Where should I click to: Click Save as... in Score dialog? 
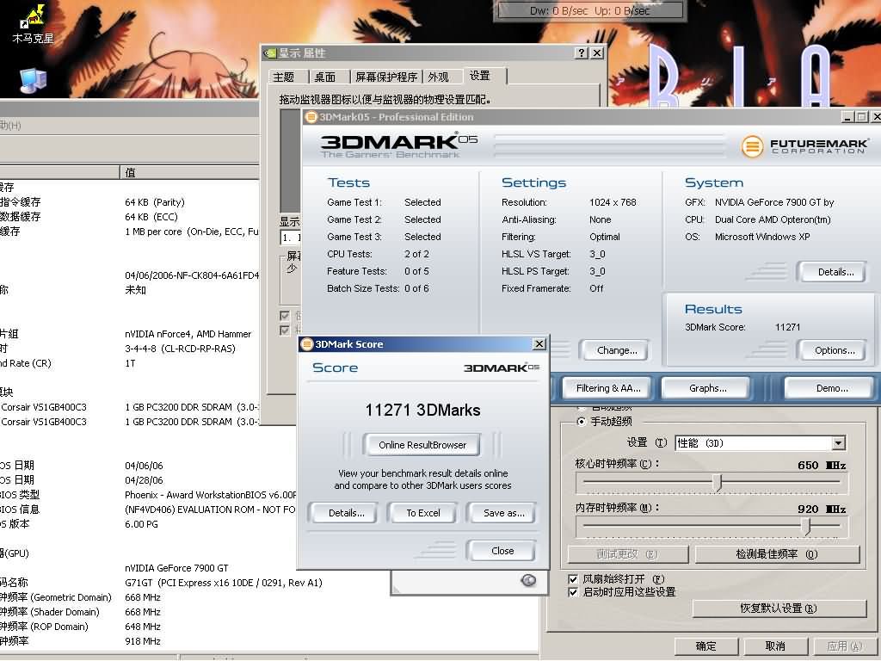(x=503, y=513)
